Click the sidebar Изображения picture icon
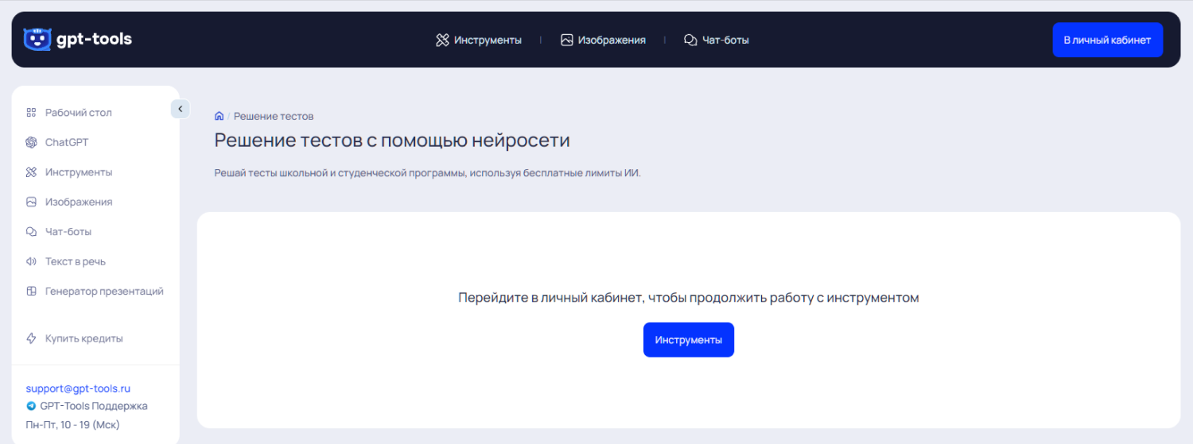1193x444 pixels. point(32,202)
